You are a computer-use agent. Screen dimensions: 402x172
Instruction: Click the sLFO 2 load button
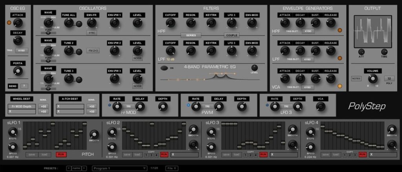[x=137, y=155]
